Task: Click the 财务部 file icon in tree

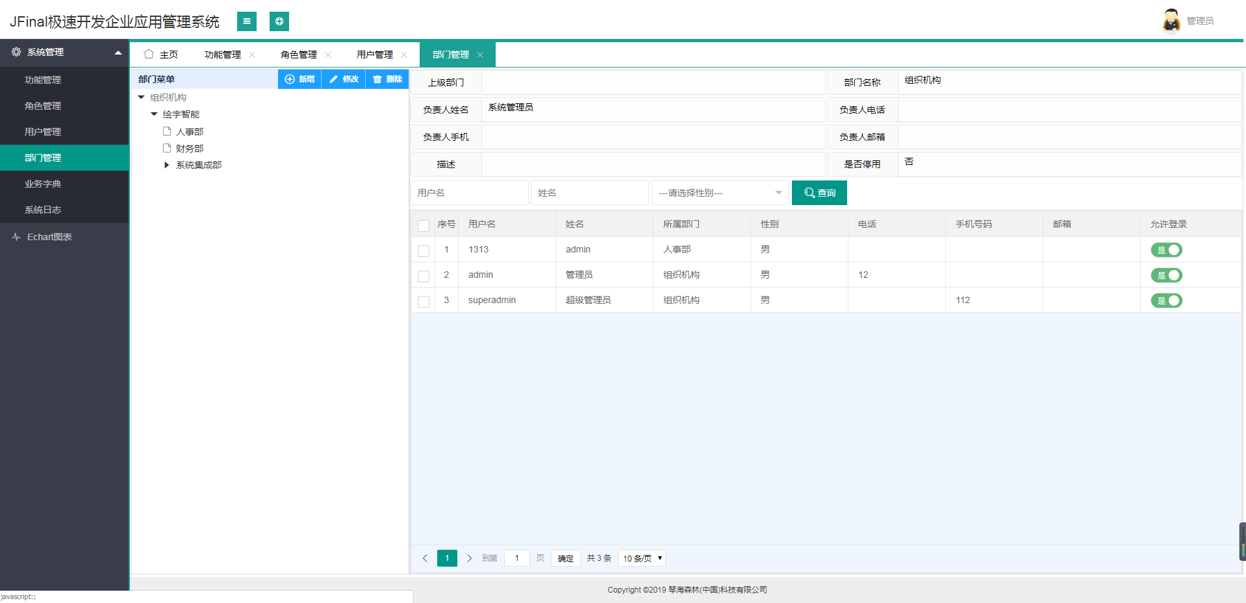Action: [x=167, y=148]
